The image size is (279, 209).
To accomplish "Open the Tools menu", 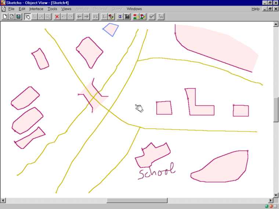I will click(x=52, y=9).
